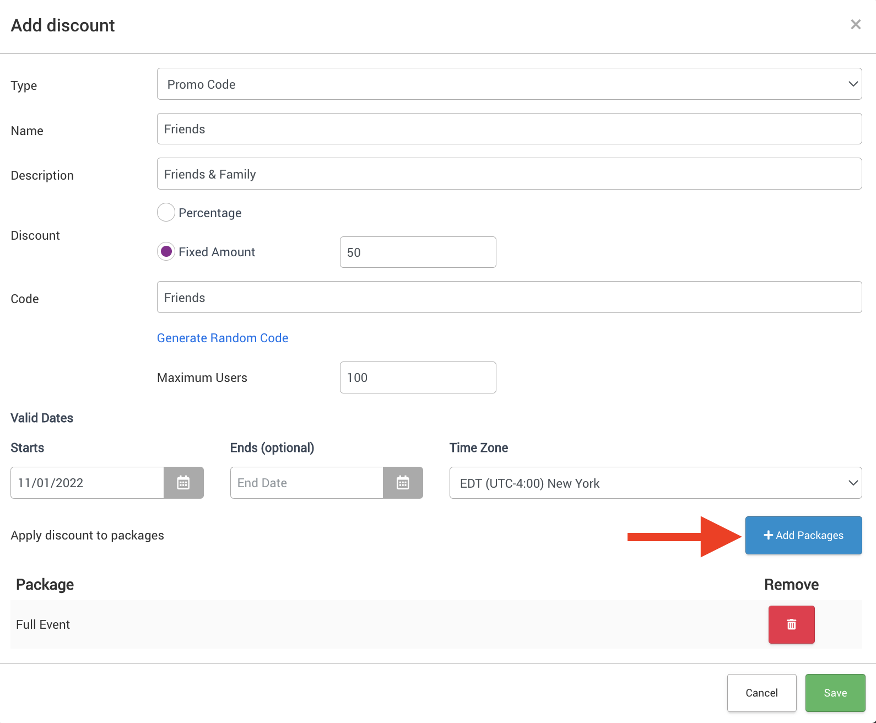Edit the Description text field
The image size is (876, 723).
509,174
